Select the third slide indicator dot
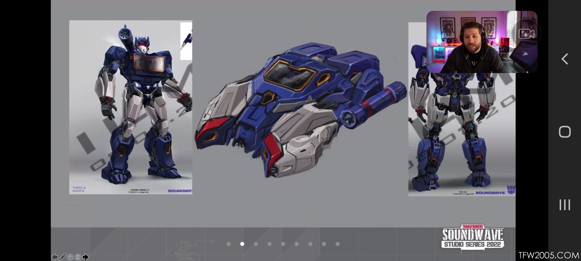Image resolution: width=581 pixels, height=261 pixels. pos(256,244)
